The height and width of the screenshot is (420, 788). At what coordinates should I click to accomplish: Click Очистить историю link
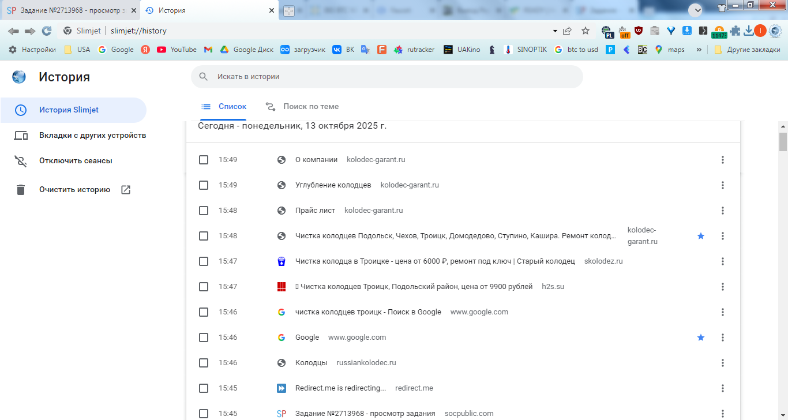(x=73, y=190)
